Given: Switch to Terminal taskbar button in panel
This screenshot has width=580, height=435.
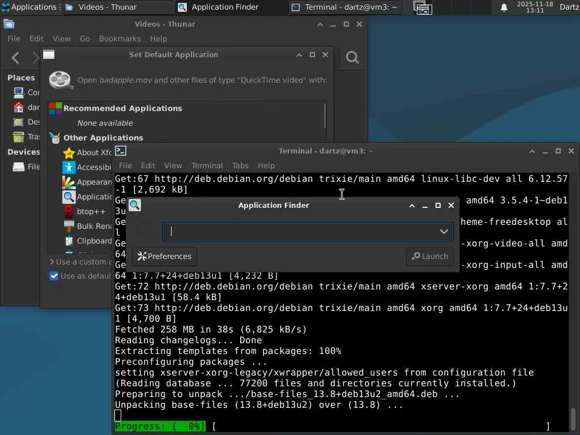Looking at the screenshot, I should click(x=345, y=7).
